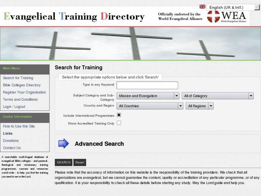Image resolution: width=261 pixels, height=196 pixels.
Task: Go to Login / Logout
Action: pos(14,106)
